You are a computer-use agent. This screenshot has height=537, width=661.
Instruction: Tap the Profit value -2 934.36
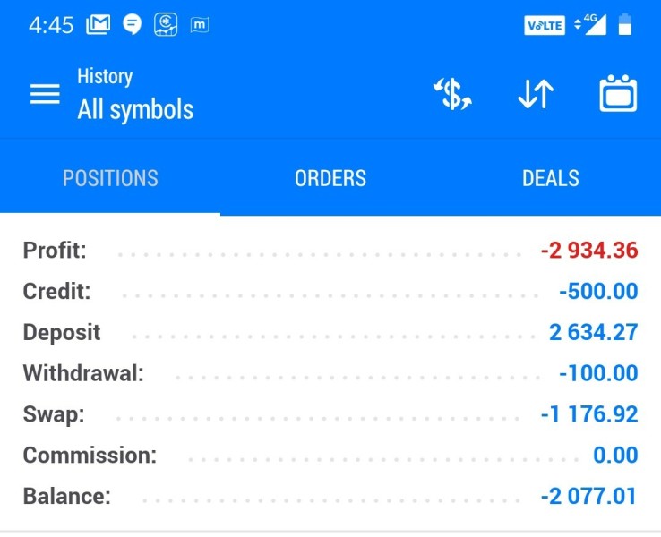pyautogui.click(x=588, y=251)
